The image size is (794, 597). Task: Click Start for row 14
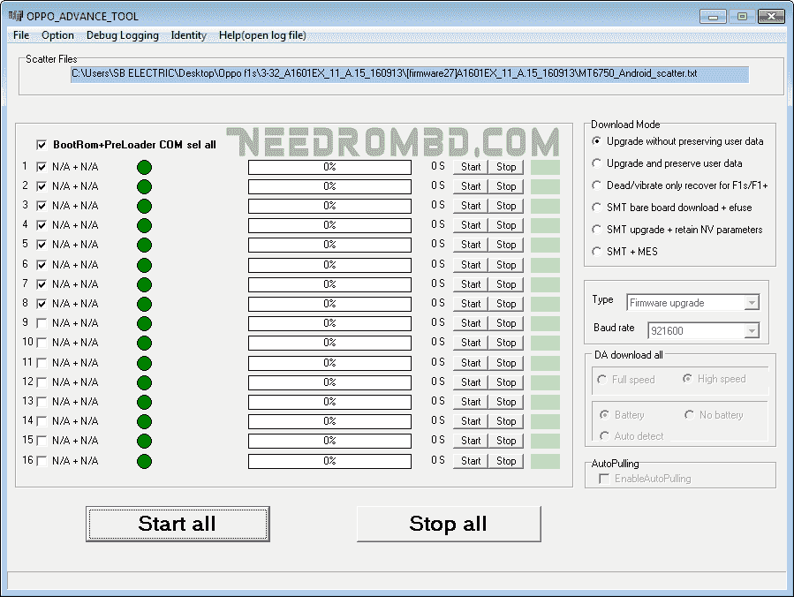click(x=471, y=421)
